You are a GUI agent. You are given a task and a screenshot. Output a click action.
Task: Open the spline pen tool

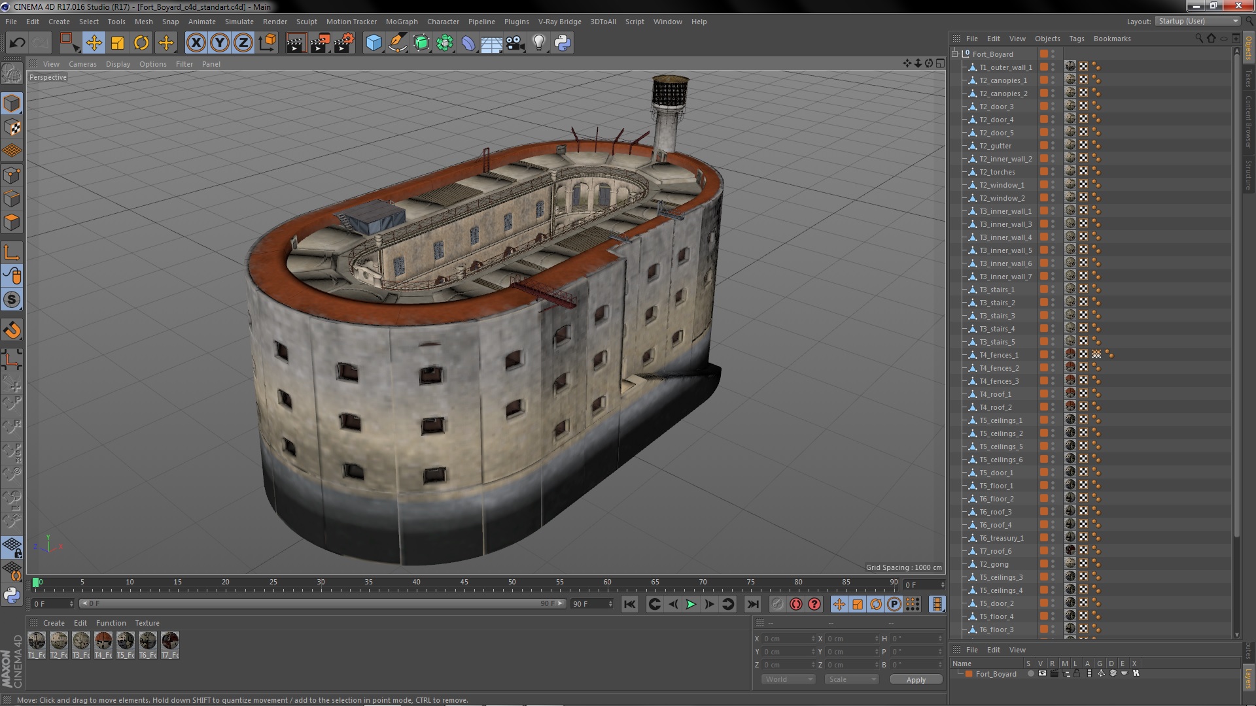click(397, 43)
